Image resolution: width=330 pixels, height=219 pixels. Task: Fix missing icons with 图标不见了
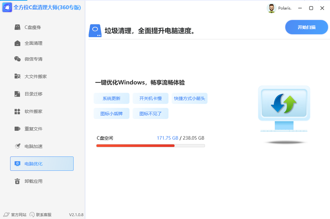150,113
